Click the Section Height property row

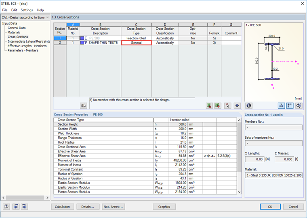[x=145, y=124]
